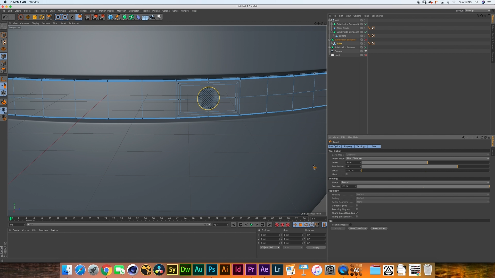Enable the Limit checkbox
This screenshot has height=278, width=495.
346,174
